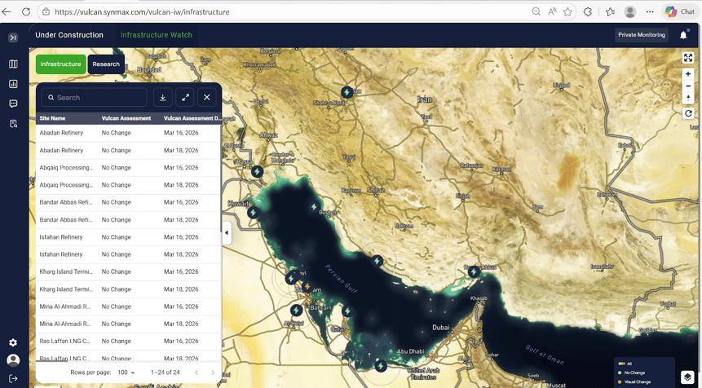
Task: Zoom out on the map
Action: (x=688, y=86)
